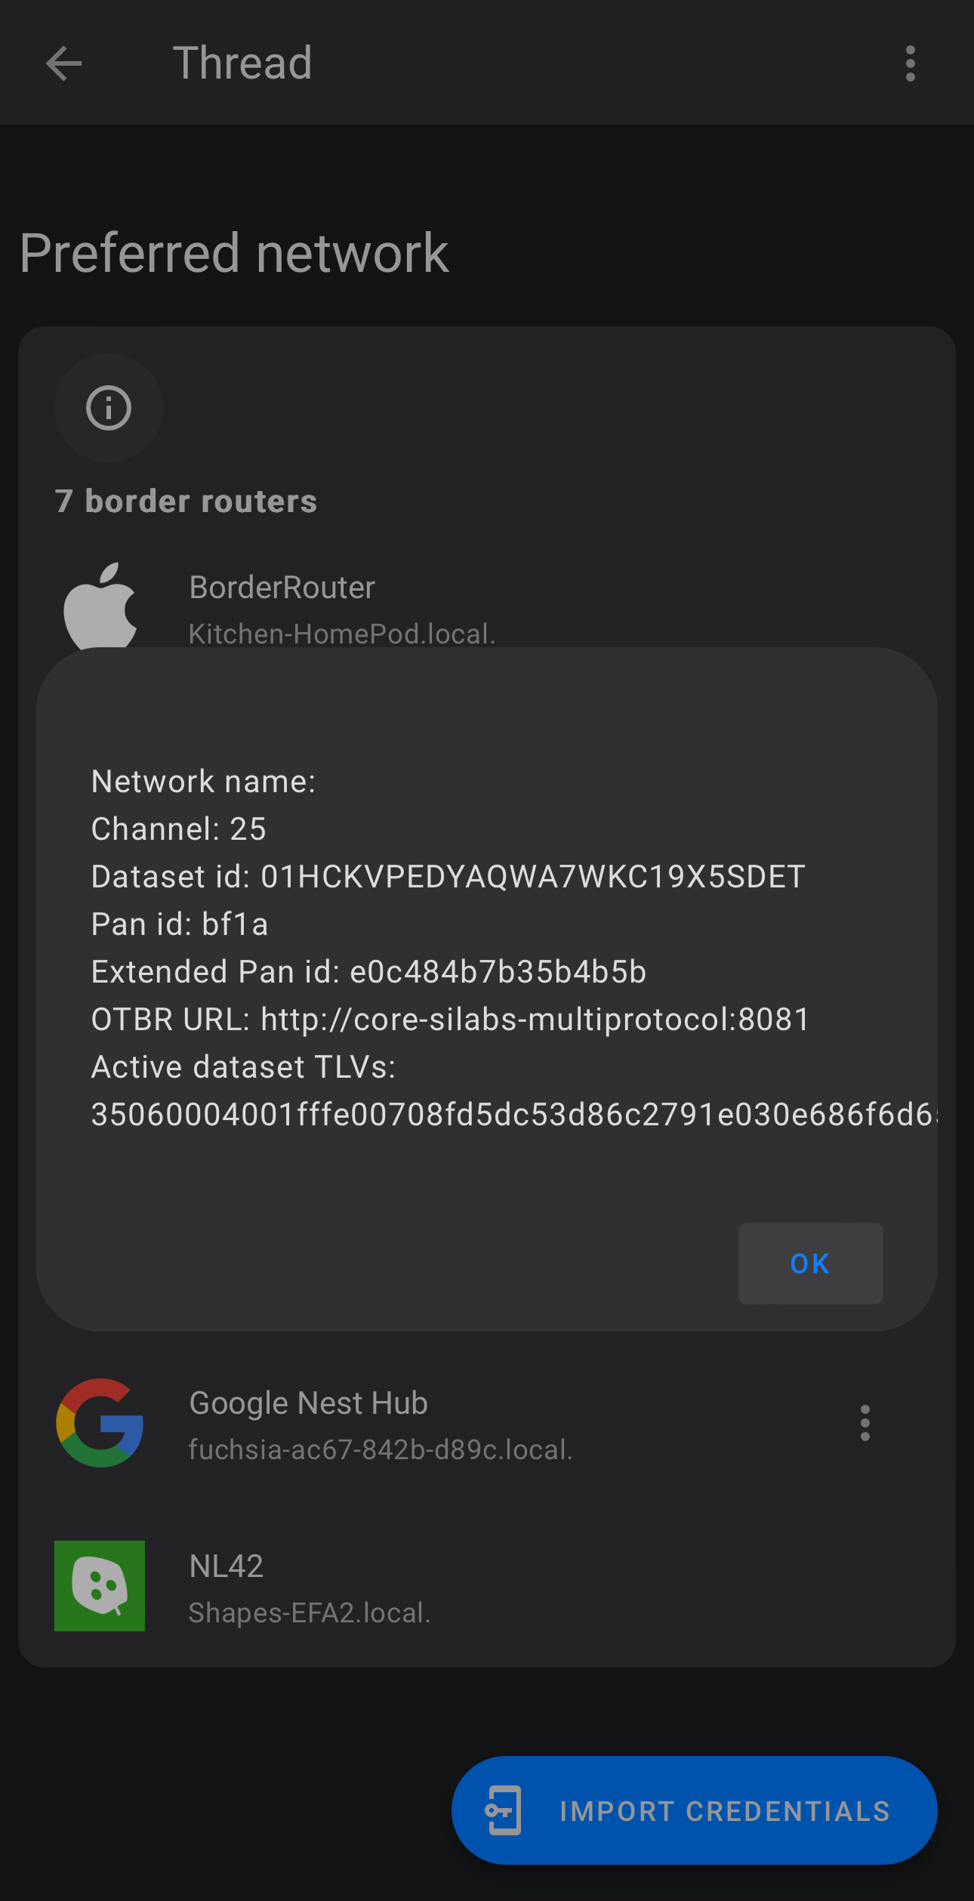Dismiss dialog with OK button
Image resolution: width=974 pixels, height=1901 pixels.
click(810, 1264)
